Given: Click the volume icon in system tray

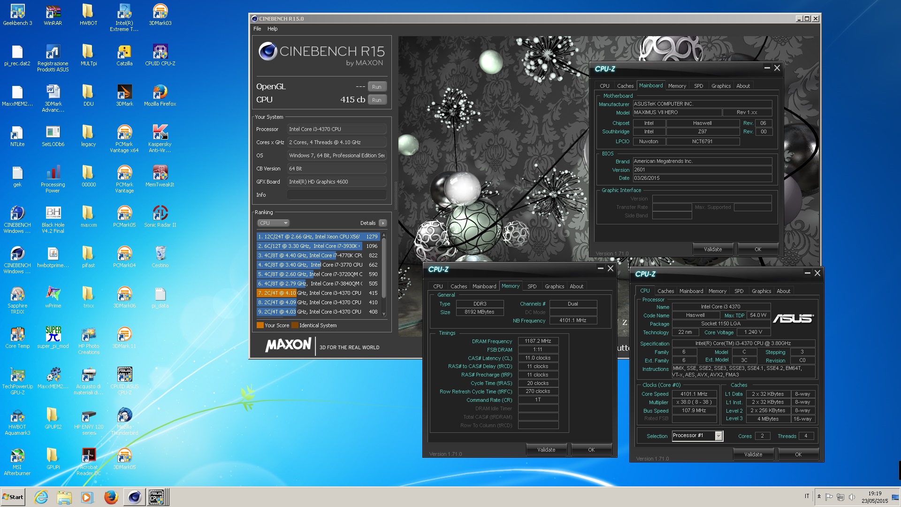Looking at the screenshot, I should [x=852, y=497].
